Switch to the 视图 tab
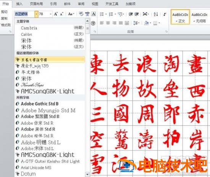210x177 pixels. (x=95, y=4)
